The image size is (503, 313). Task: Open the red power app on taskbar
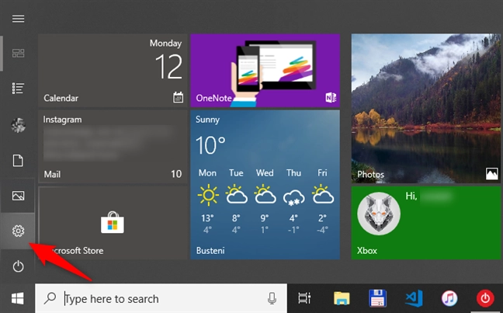pos(485,298)
